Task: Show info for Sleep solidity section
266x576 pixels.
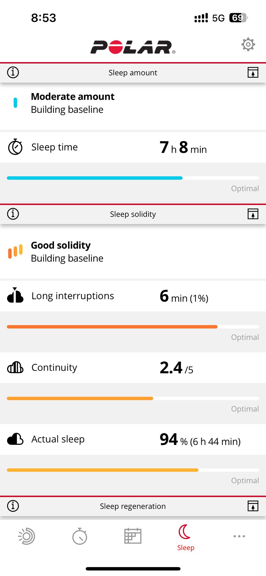Action: point(13,214)
